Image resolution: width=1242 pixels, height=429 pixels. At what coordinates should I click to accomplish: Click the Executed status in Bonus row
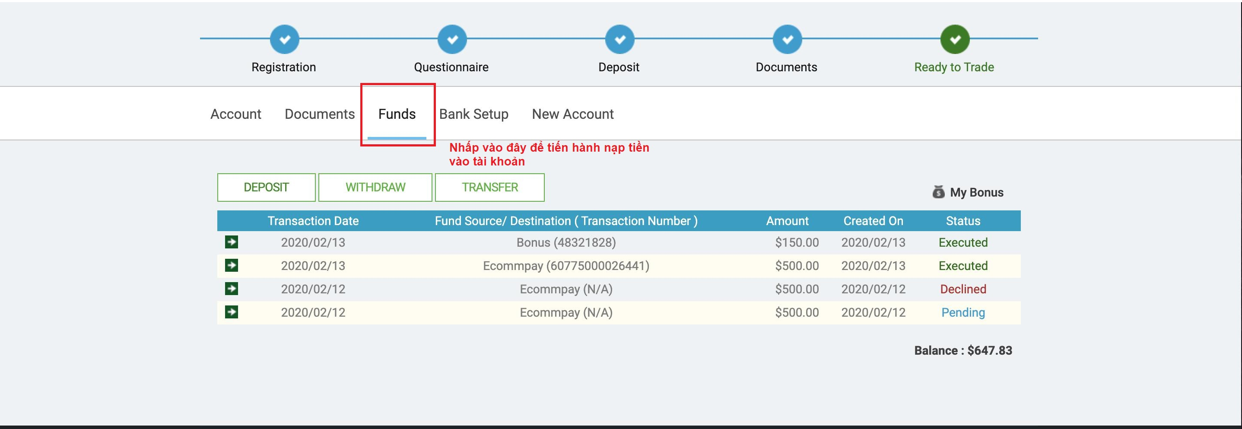(x=963, y=242)
